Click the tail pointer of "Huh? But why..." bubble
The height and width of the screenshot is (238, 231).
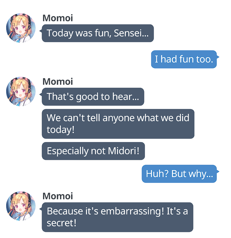point(218,172)
